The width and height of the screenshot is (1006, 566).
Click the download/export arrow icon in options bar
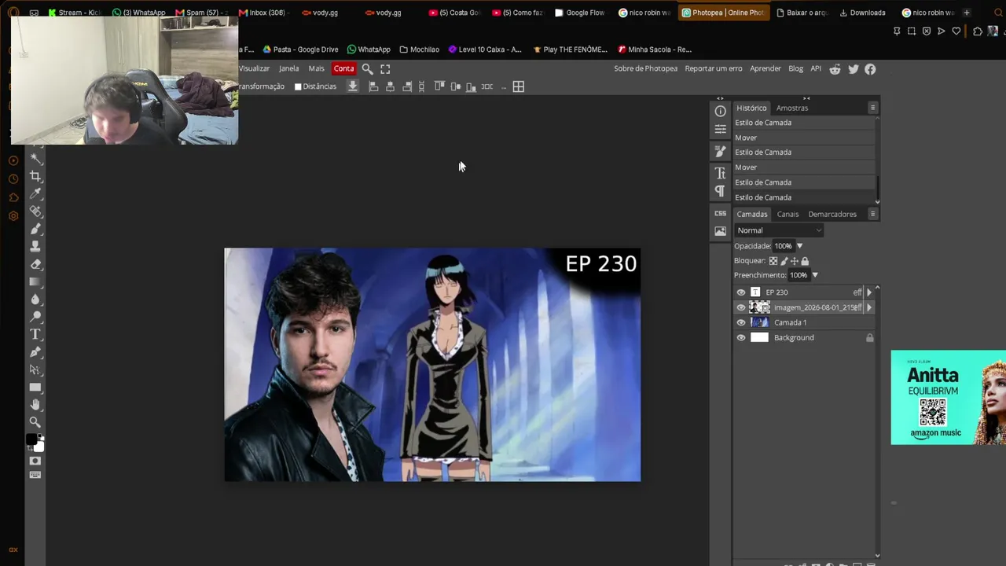(x=353, y=86)
